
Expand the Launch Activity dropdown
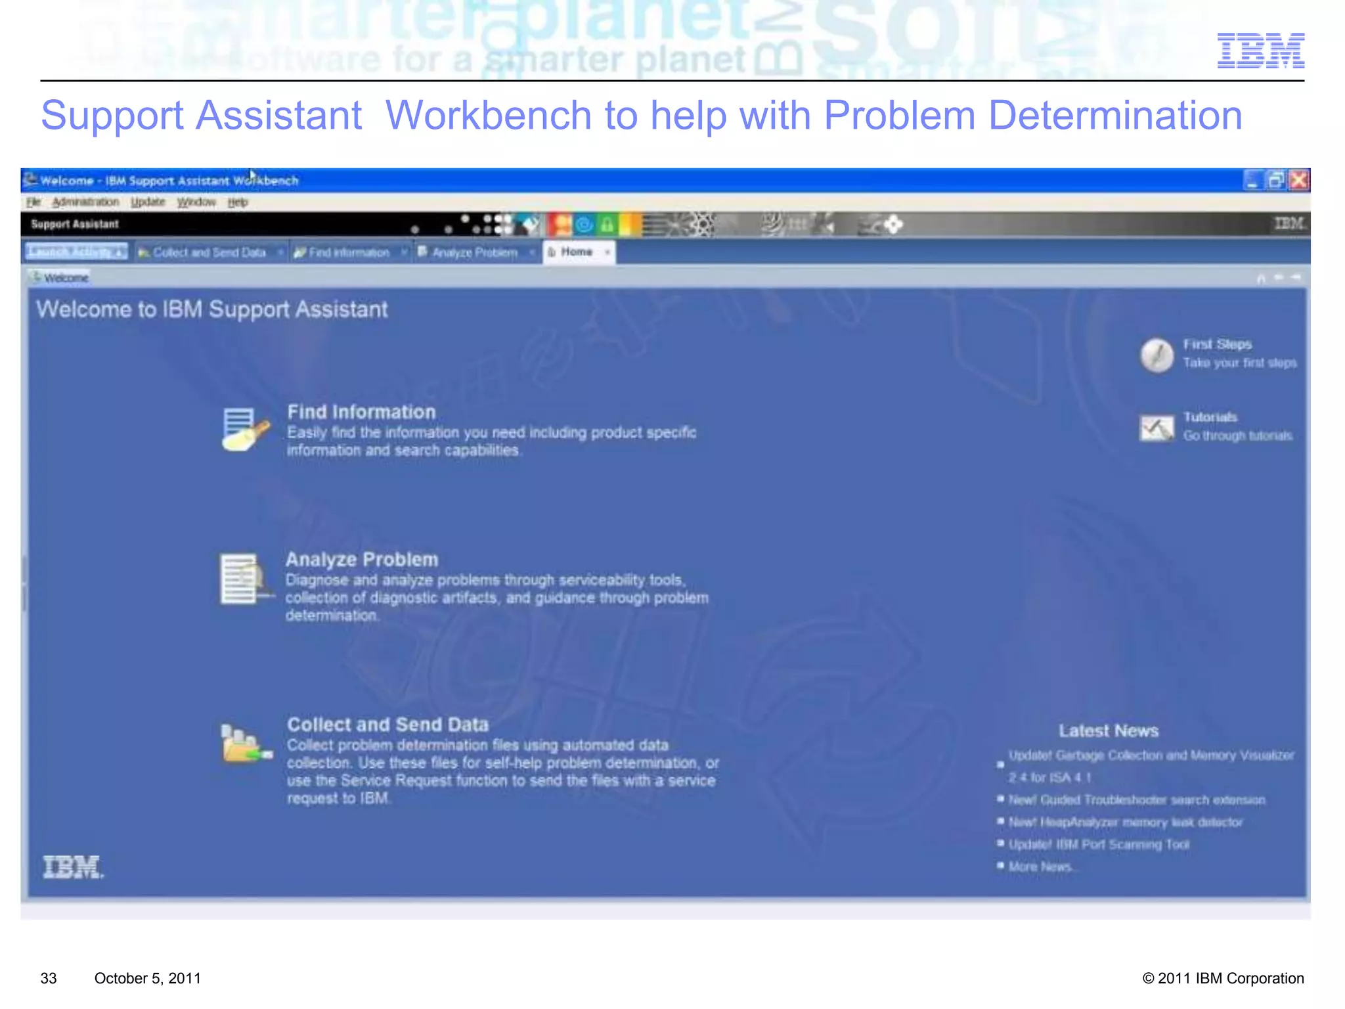76,252
